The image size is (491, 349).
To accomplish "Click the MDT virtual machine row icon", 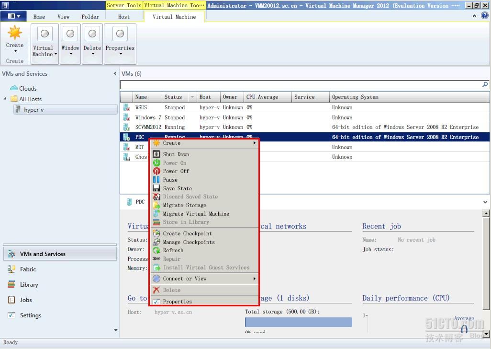I will [126, 147].
